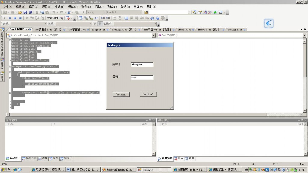Open the Any CPU platform dropdown
The image size is (308, 173).
pyautogui.click(x=141, y=12)
